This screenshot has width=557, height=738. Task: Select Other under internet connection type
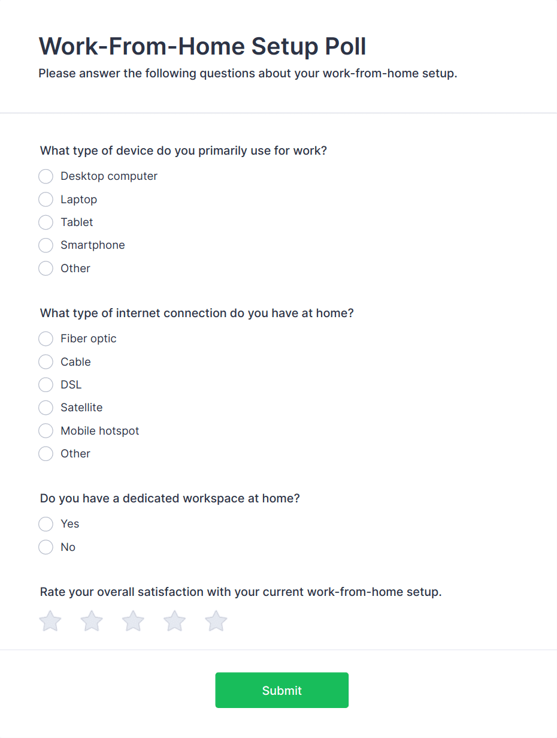[x=46, y=454]
